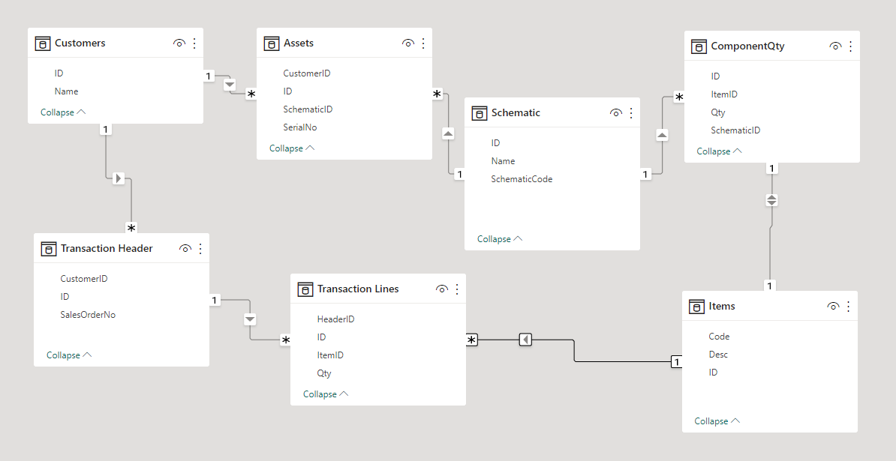The image size is (896, 461).
Task: Collapse the Customers table card
Action: tap(63, 112)
